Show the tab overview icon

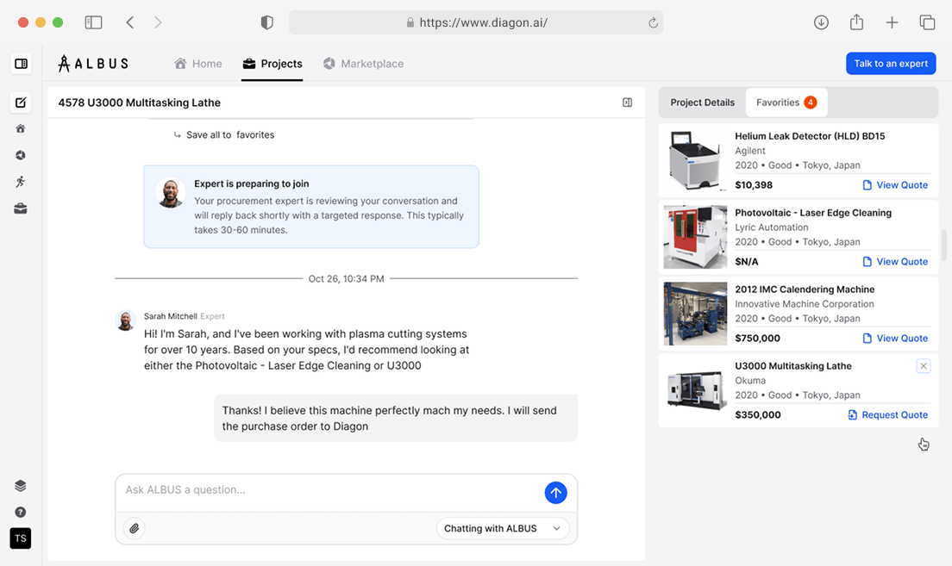(927, 22)
